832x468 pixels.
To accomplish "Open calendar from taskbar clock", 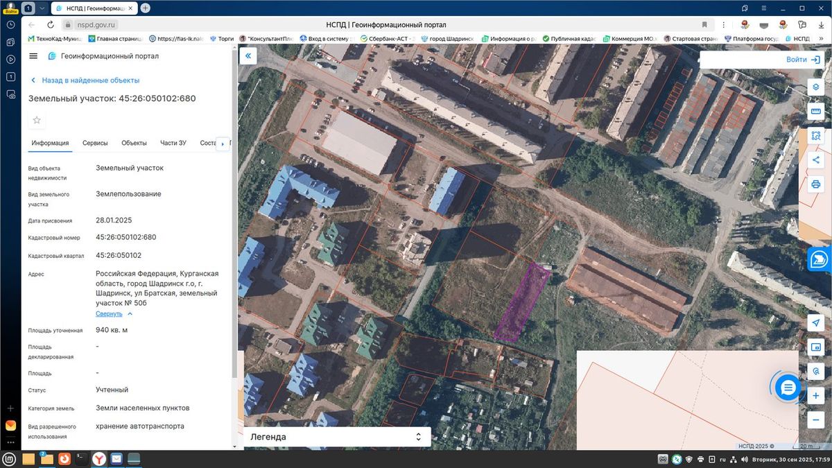I will tap(791, 459).
